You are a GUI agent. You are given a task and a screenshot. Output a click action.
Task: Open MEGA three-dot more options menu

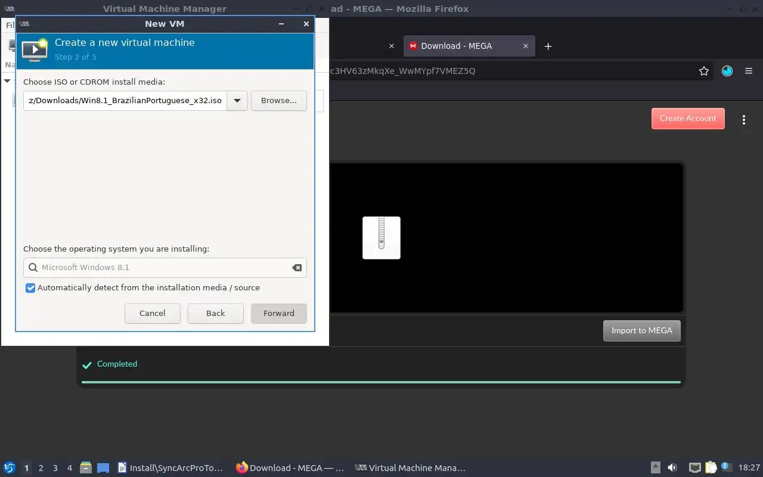pos(744,120)
